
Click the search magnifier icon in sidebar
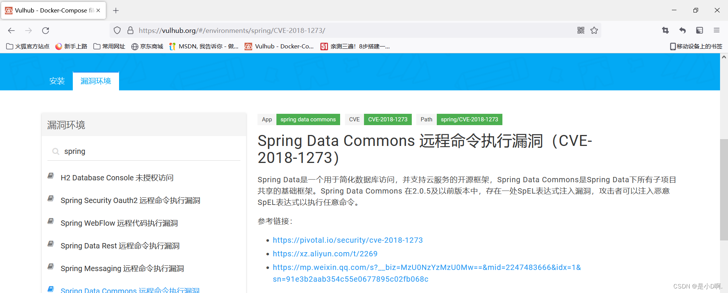pyautogui.click(x=56, y=152)
